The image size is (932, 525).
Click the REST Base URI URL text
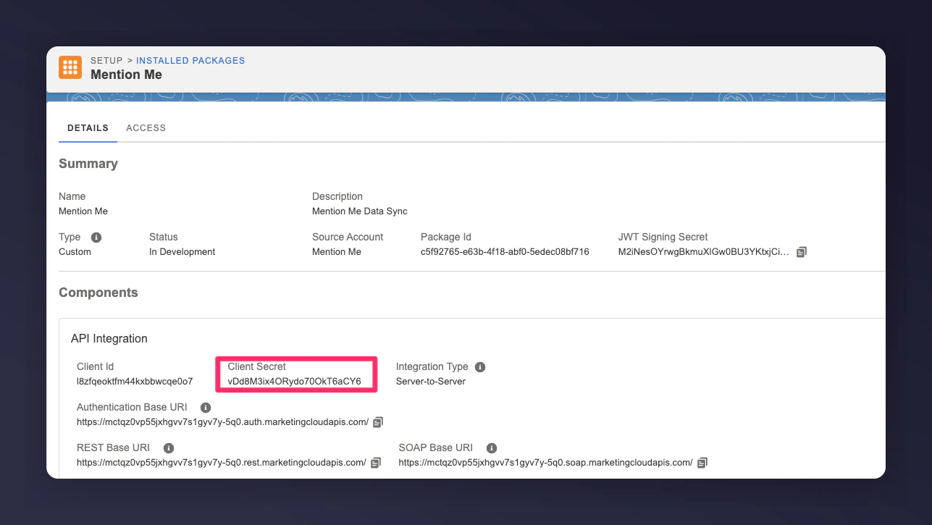click(222, 462)
